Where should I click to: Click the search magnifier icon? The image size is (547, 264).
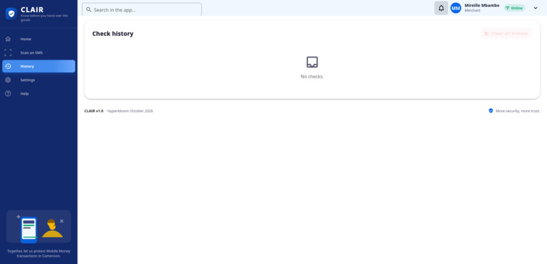[x=89, y=9]
